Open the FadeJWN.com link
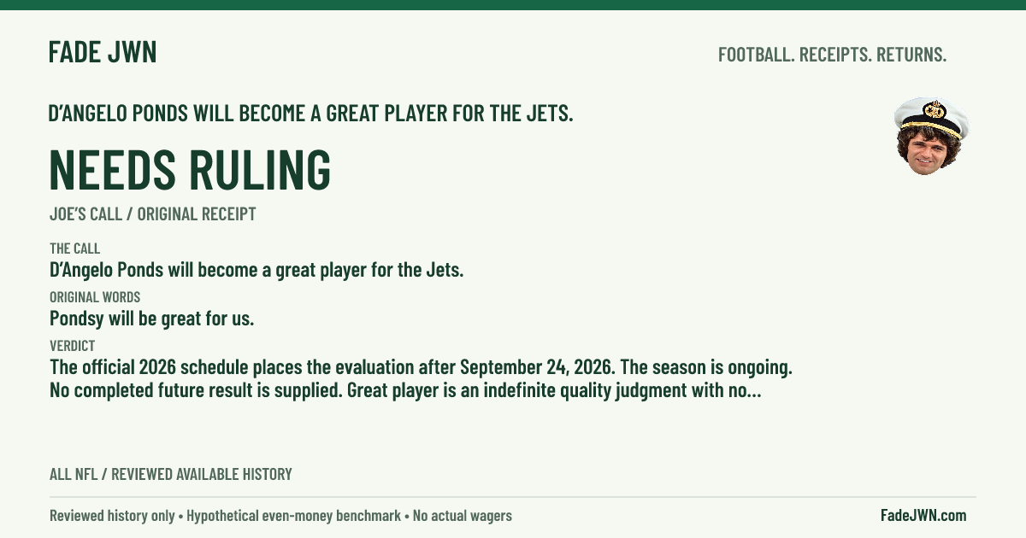This screenshot has height=538, width=1026. pos(923,515)
